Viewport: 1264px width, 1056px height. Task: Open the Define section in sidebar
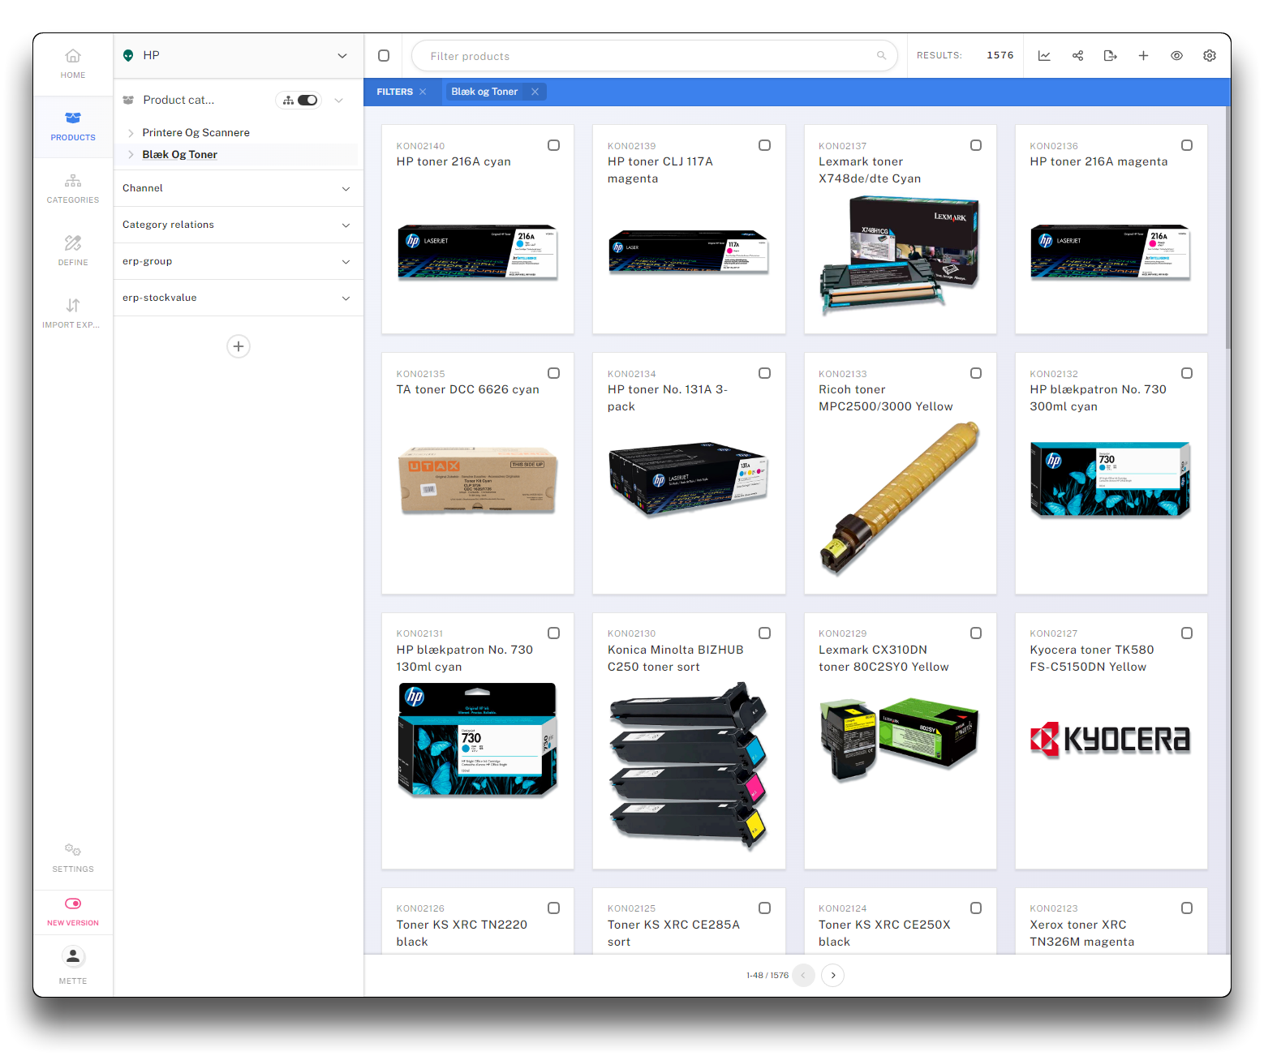pos(73,251)
